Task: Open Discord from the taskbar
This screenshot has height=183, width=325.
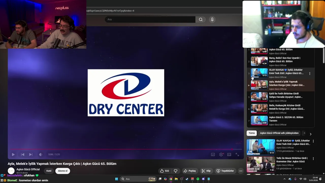Action: (x=203, y=179)
